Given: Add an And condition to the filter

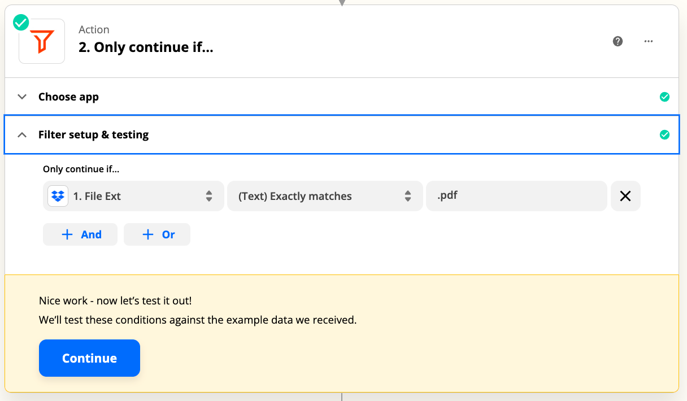Looking at the screenshot, I should [x=80, y=234].
